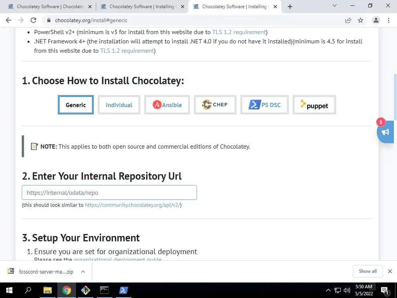The width and height of the screenshot is (397, 298).
Task: Select the Chef install option
Action: pos(215,105)
